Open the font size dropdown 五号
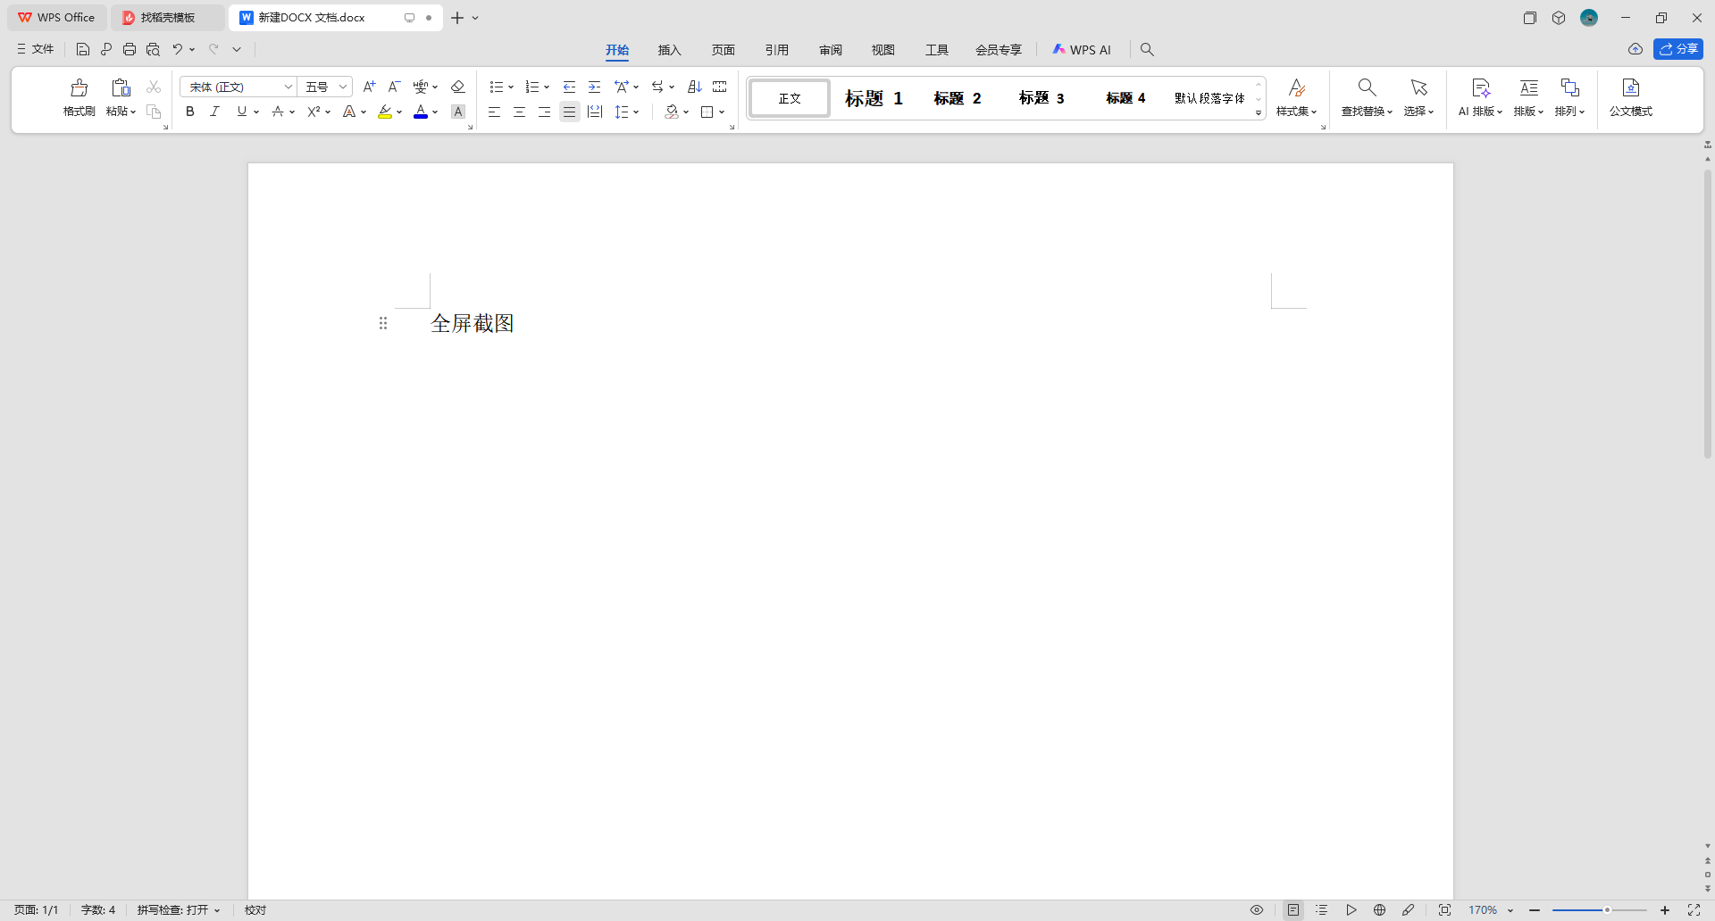 (x=343, y=87)
